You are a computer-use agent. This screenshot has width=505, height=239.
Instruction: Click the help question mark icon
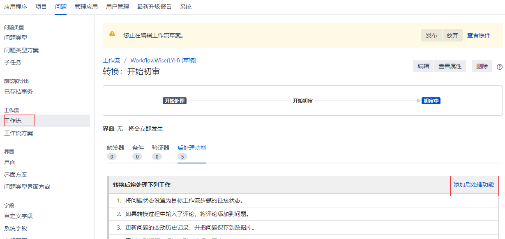coord(500,67)
